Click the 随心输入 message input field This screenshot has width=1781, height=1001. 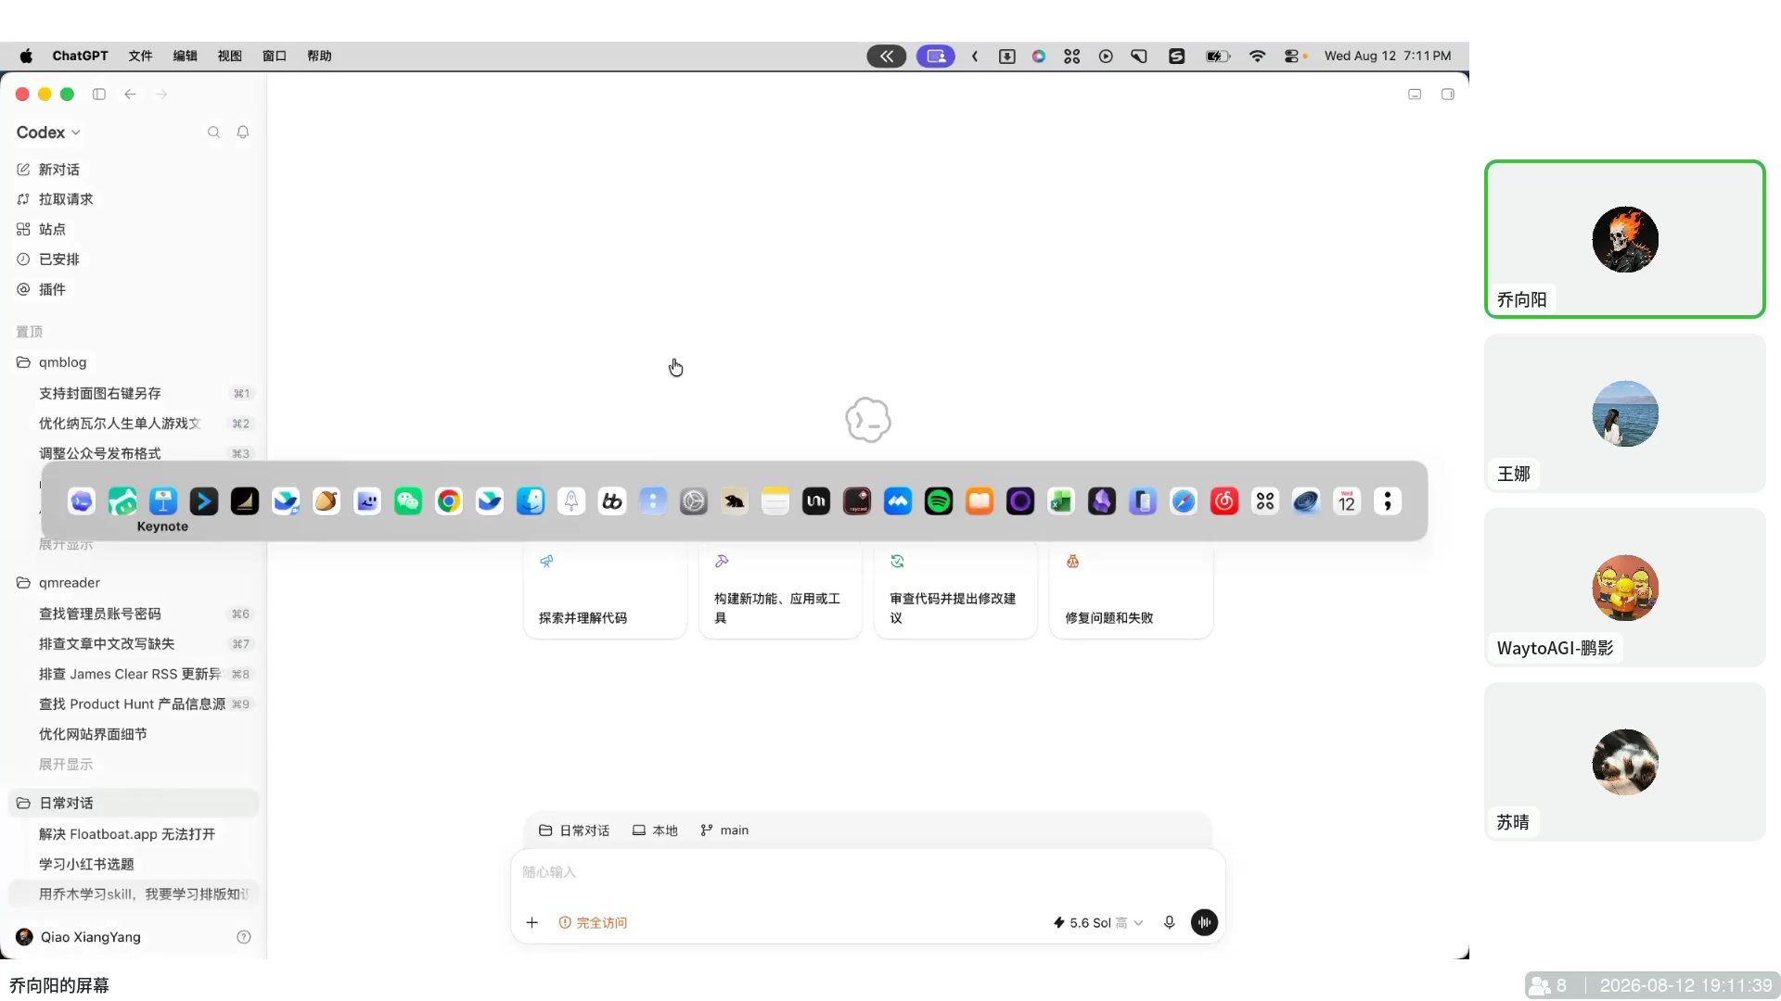867,872
